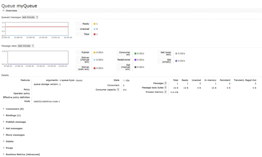Click the help icon next to Queued messages
Image resolution: width=262 pixels, height=157 pixels.
pyautogui.click(x=37, y=17)
